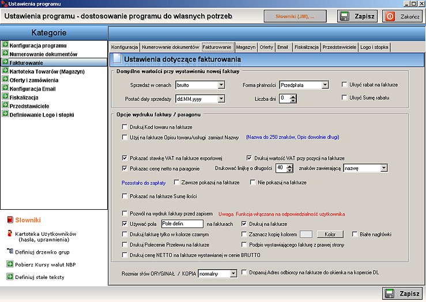The width and height of the screenshot is (426, 302).
Task: Click the user icon next to Kartoteka Użytkowników
Action: 10,233
